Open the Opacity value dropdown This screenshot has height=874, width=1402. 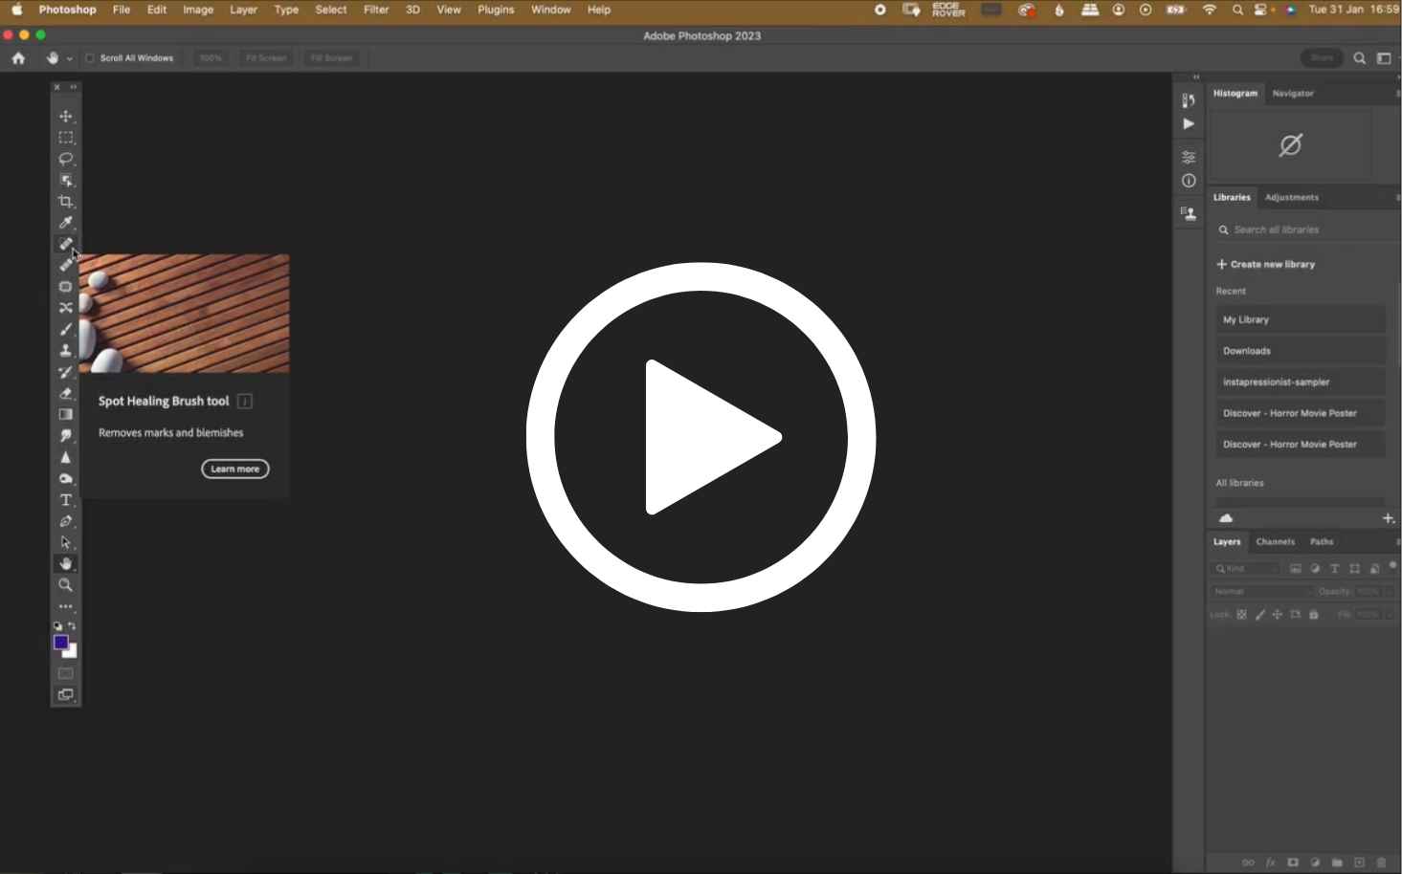1389,592
